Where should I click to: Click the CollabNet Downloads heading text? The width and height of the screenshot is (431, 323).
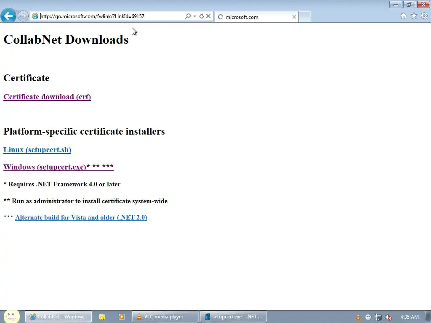click(66, 40)
